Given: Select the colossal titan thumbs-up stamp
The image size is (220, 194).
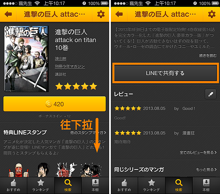Looking at the screenshot, I should pos(19,170).
